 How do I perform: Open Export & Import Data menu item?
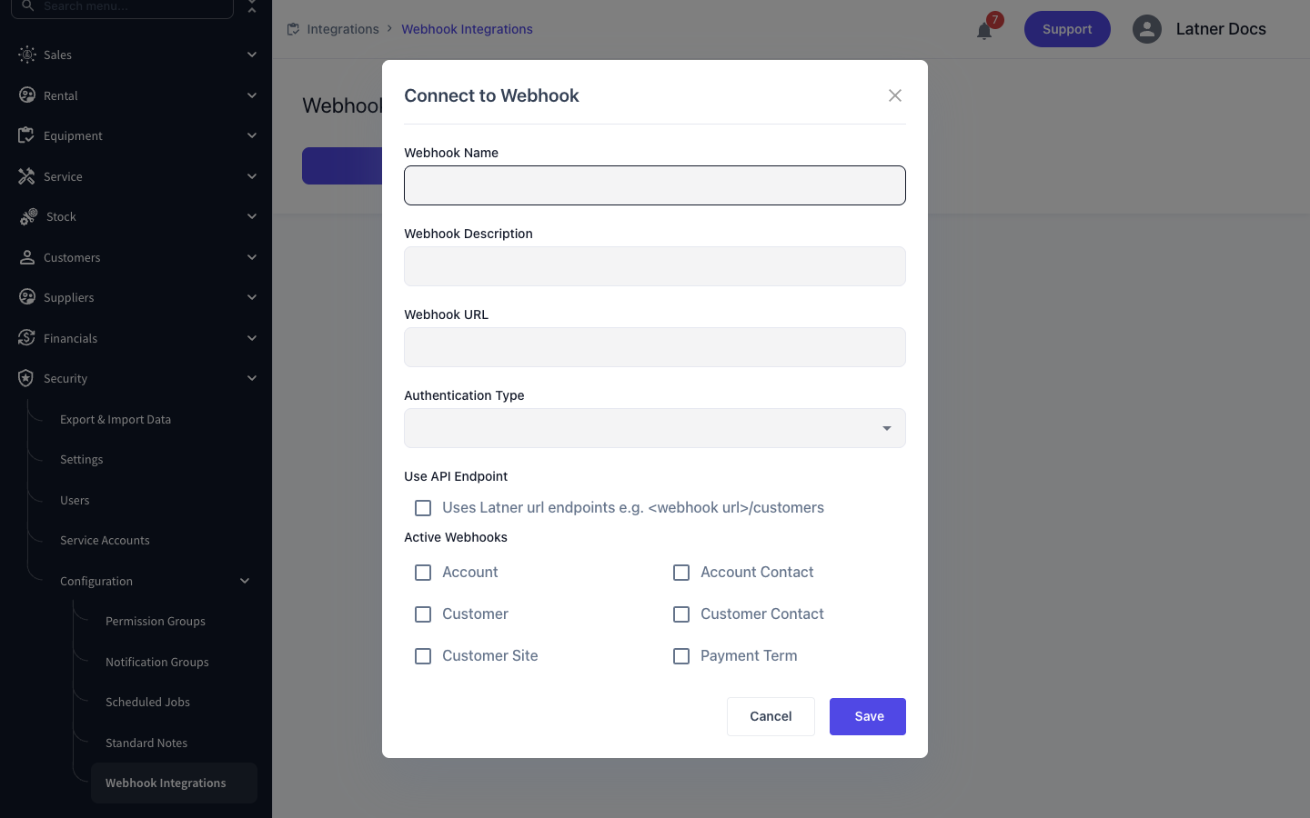(x=116, y=420)
